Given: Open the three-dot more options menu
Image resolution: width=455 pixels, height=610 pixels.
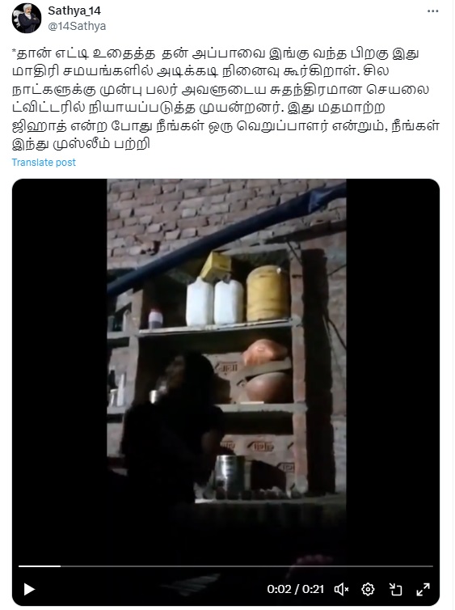Looking at the screenshot, I should [432, 11].
